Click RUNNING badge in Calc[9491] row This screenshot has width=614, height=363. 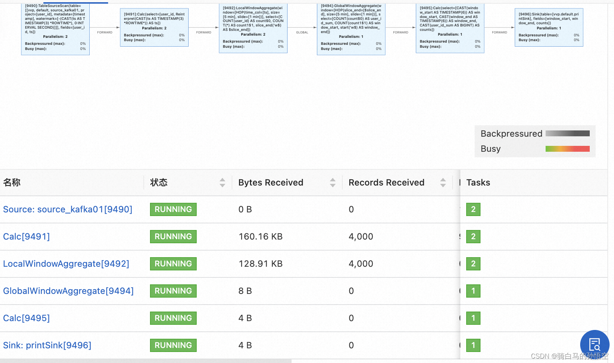(x=173, y=237)
